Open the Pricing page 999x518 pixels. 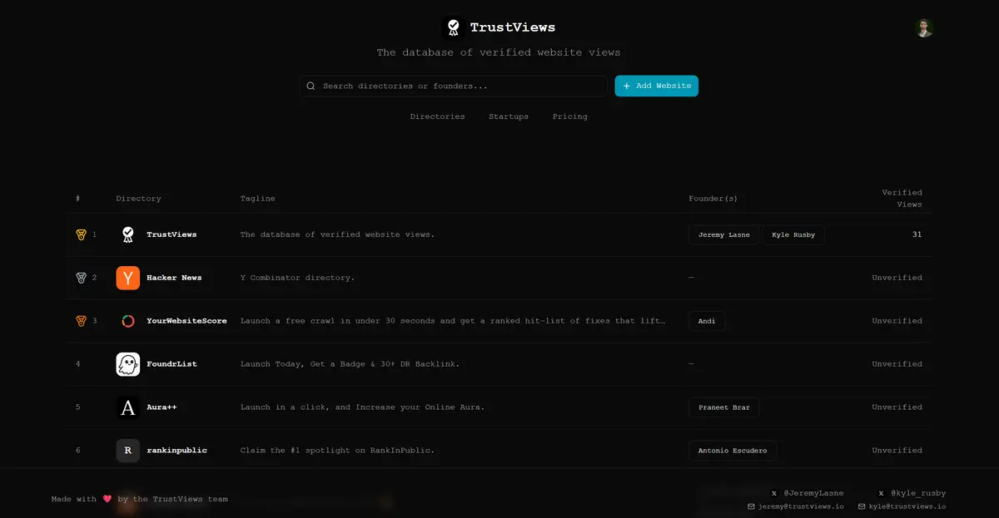[x=569, y=116]
